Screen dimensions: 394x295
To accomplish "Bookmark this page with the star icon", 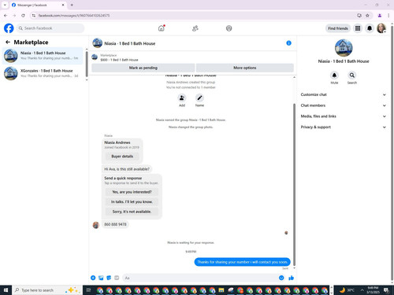I will [367, 16].
